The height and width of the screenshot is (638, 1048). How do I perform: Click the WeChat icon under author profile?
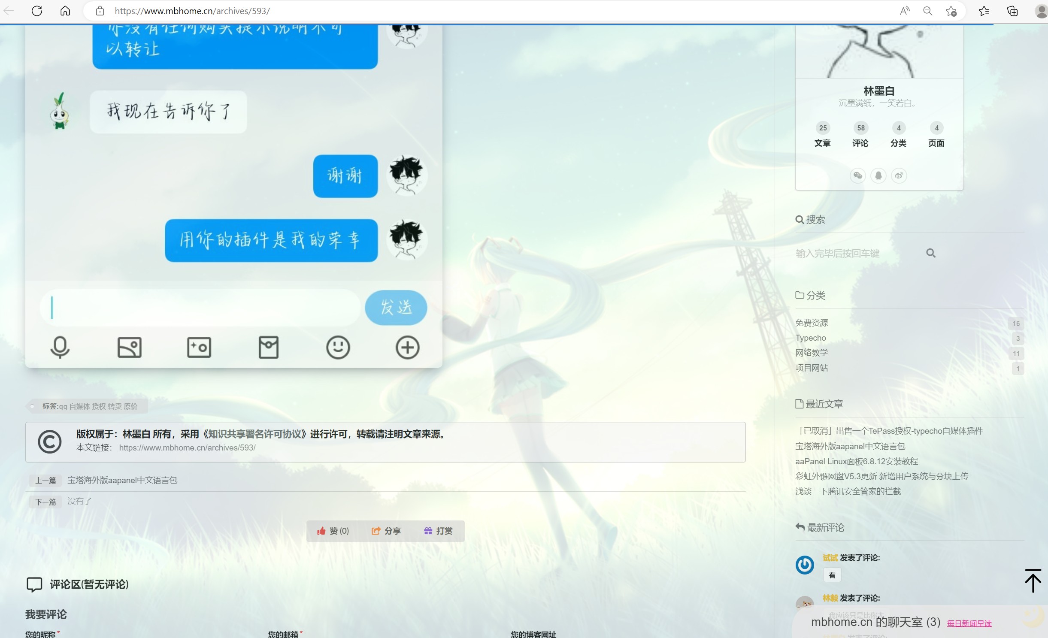pos(857,175)
